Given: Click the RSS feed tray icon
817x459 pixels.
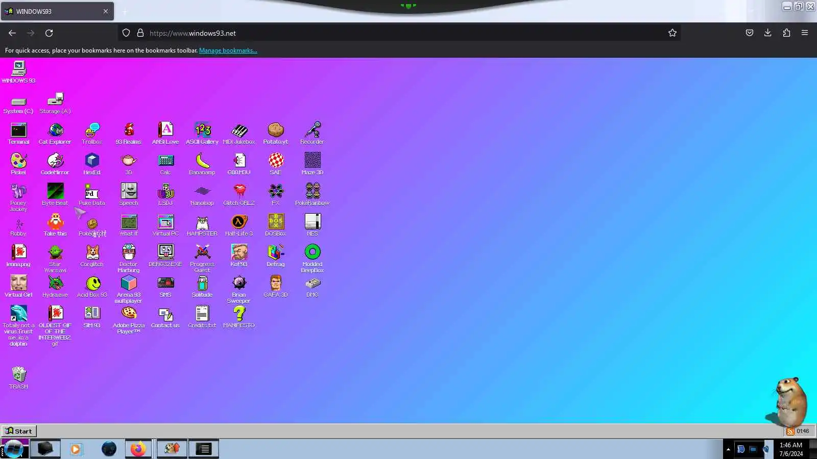Looking at the screenshot, I should point(790,431).
